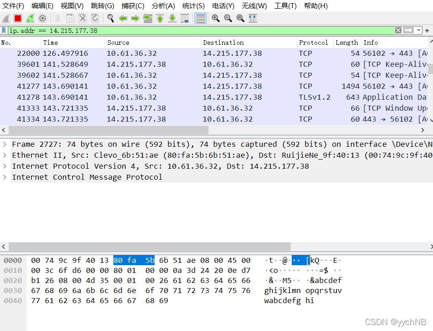Reset text zoom to normal size

pos(241,18)
